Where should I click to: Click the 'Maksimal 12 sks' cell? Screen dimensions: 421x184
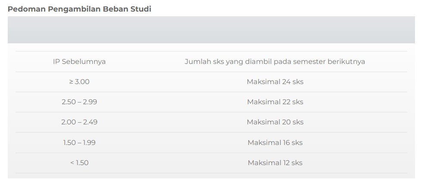(275, 163)
